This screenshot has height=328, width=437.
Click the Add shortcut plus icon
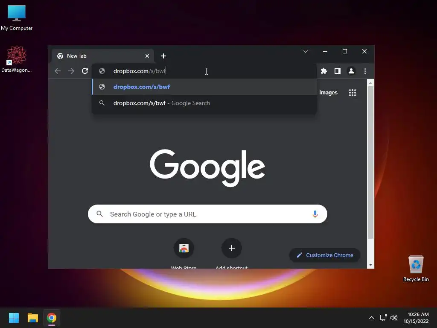232,248
